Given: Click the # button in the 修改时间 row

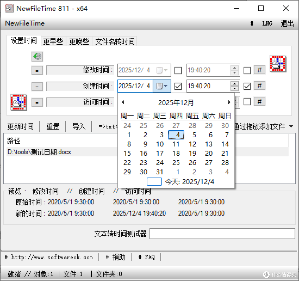Looking at the screenshot, I should coord(259,70).
